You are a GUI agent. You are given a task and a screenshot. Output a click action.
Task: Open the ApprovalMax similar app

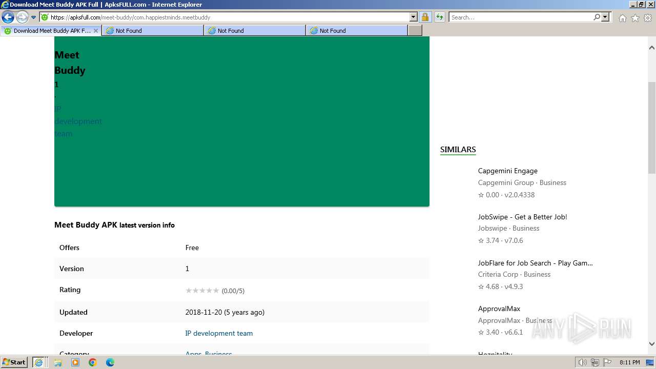point(499,309)
